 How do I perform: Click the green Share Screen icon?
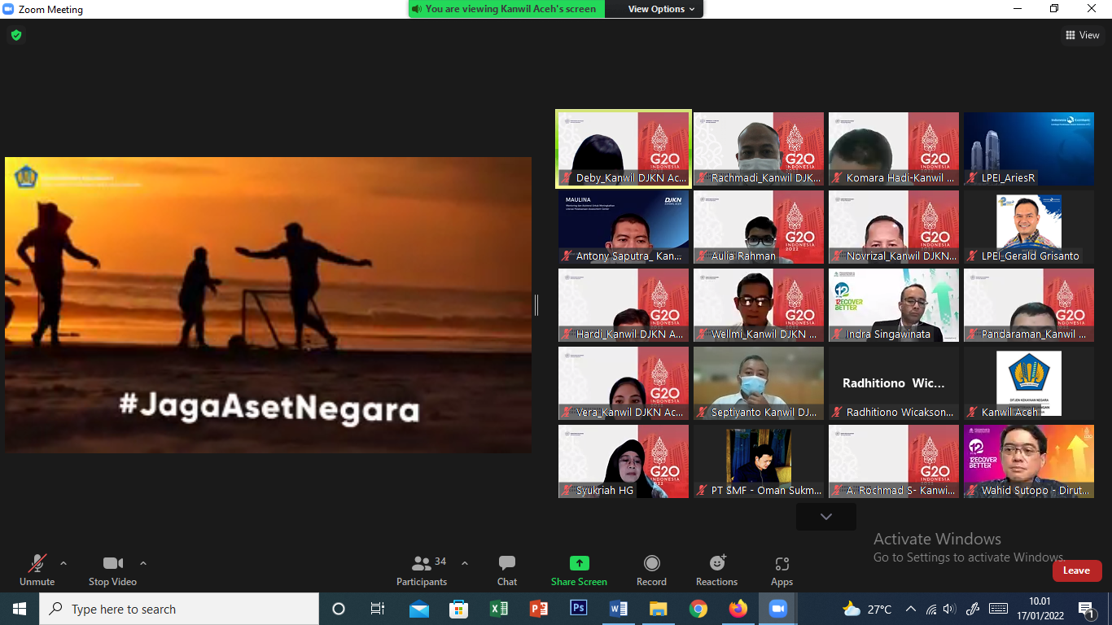pos(579,563)
